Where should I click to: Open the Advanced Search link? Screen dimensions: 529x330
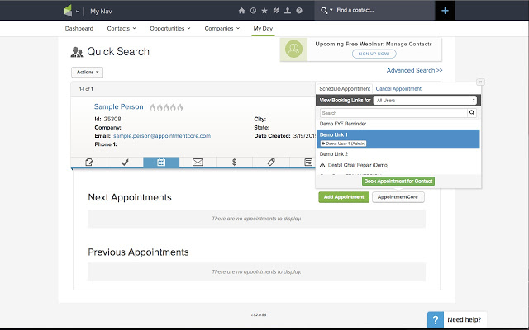[414, 70]
